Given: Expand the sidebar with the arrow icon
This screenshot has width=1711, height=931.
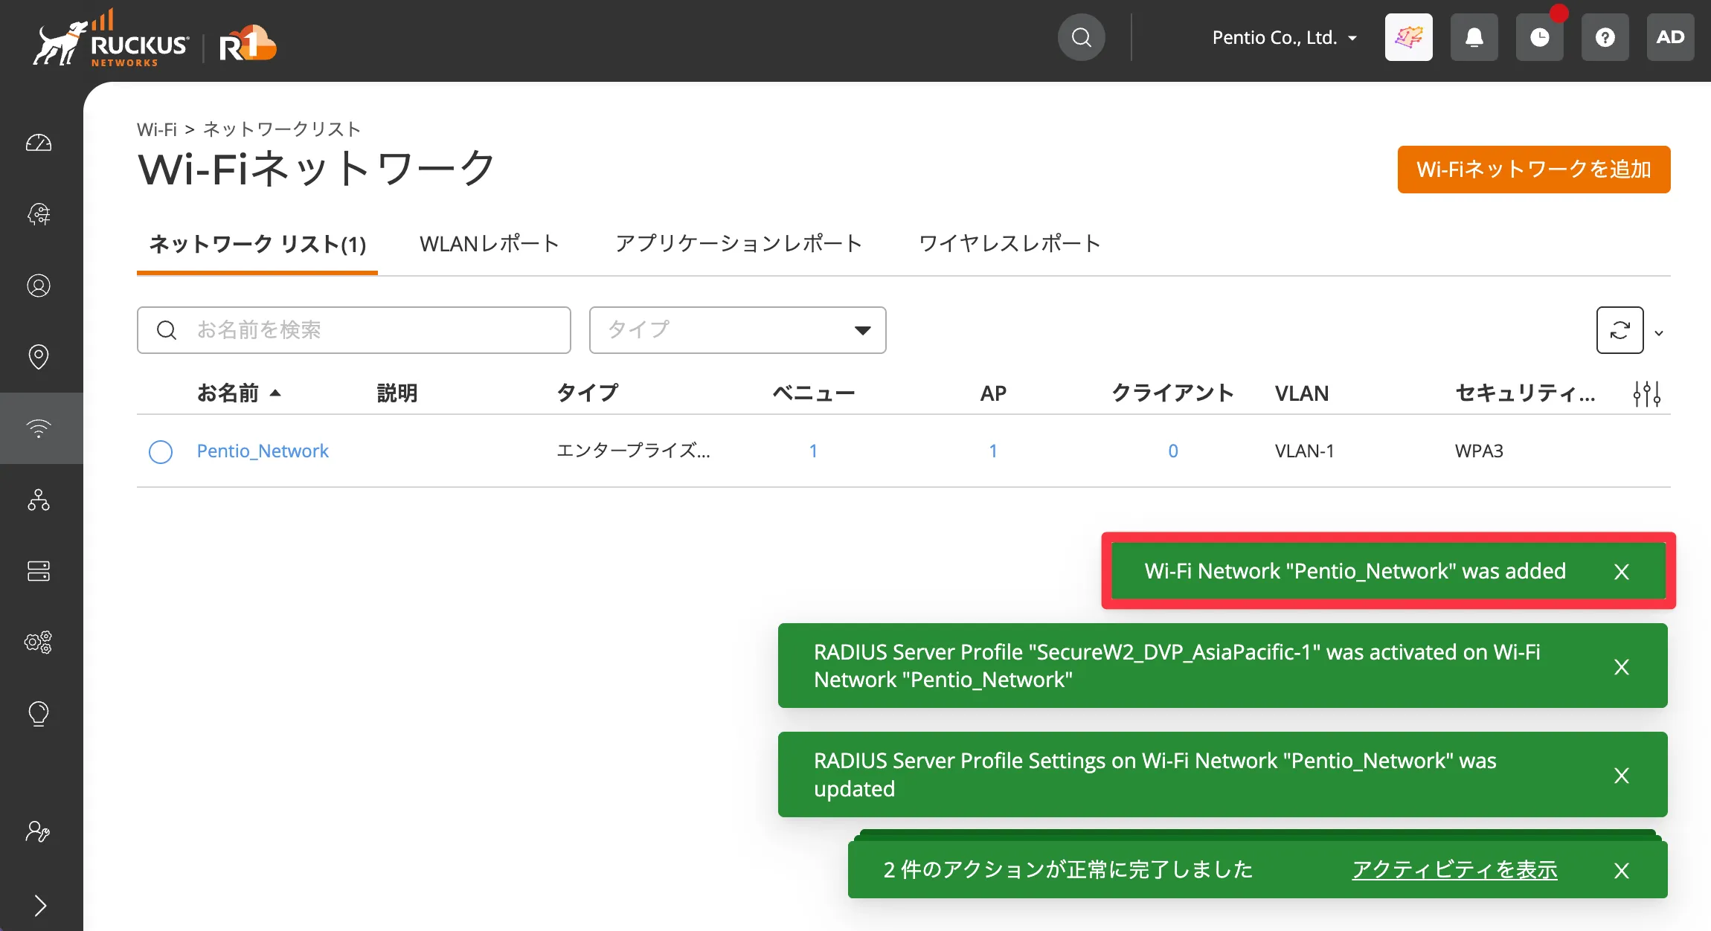Looking at the screenshot, I should 40,906.
